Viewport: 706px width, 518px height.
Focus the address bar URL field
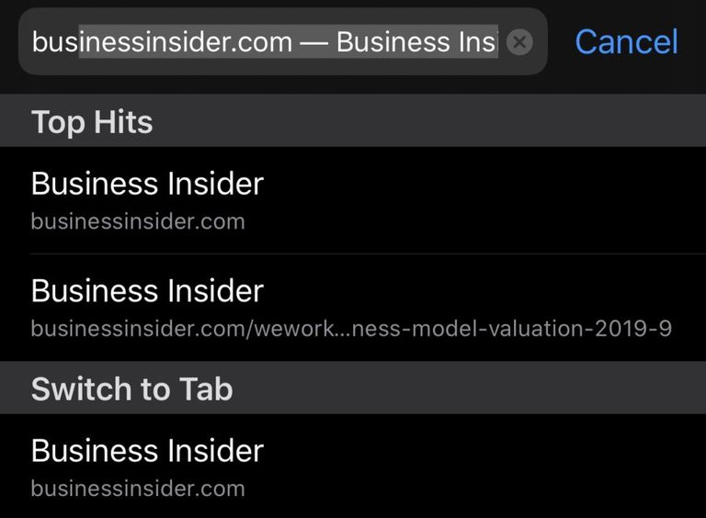[x=267, y=41]
